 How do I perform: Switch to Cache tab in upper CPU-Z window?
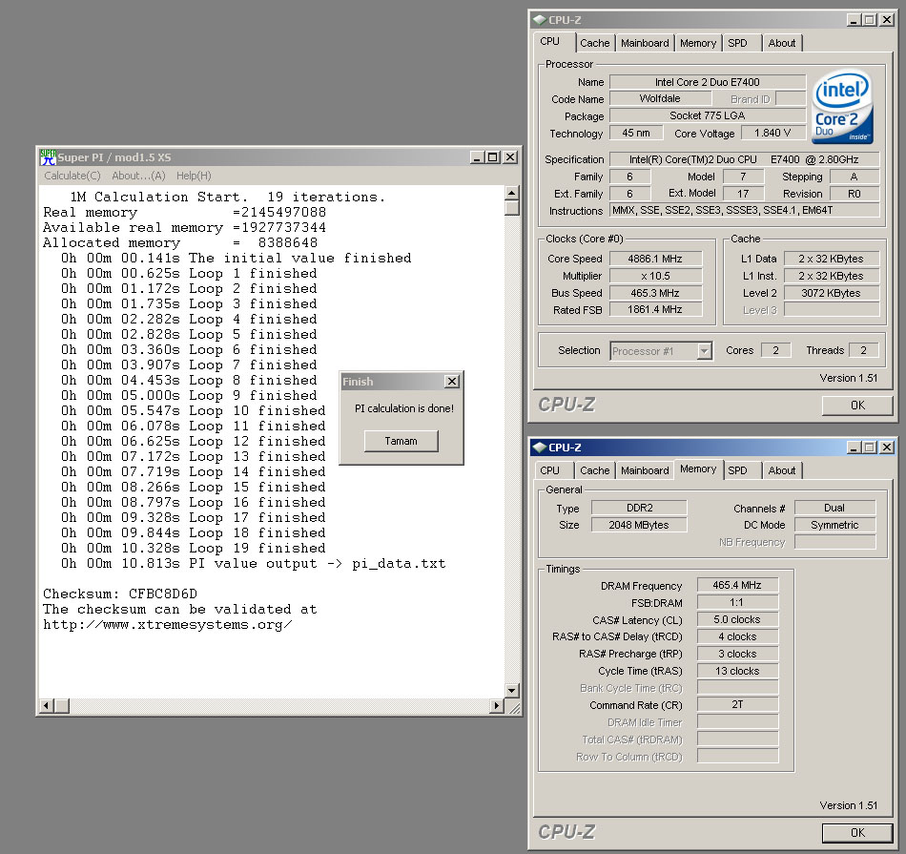click(x=594, y=43)
